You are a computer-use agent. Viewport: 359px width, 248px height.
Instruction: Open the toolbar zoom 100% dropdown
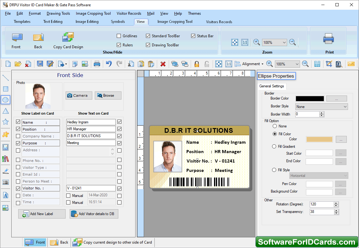click(x=297, y=64)
